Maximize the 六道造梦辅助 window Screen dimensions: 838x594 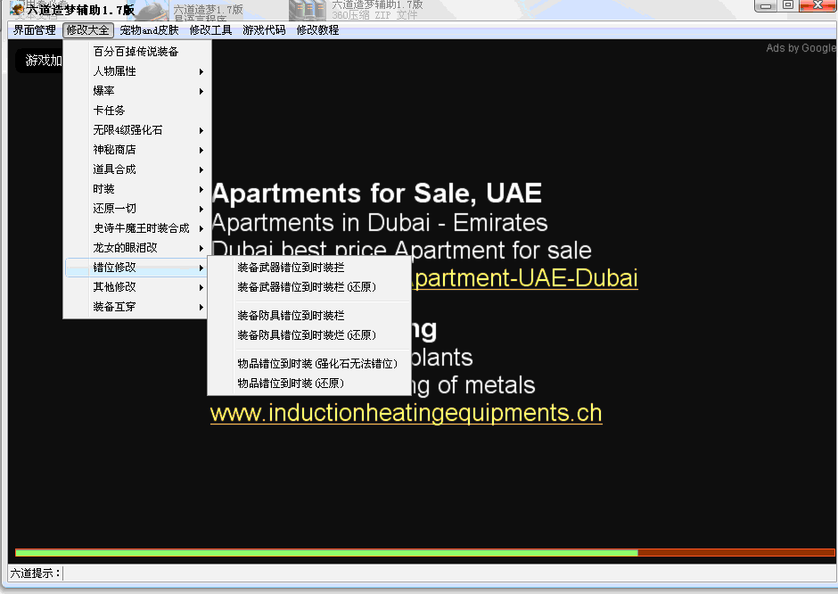[x=788, y=5]
